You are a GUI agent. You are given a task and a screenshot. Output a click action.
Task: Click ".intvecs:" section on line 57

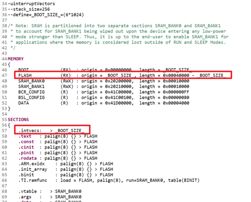tap(30, 130)
